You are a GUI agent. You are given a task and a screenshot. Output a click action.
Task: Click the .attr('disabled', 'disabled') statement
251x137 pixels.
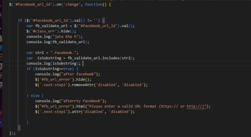(x=85, y=112)
